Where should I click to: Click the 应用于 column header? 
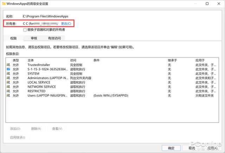pos(200,61)
